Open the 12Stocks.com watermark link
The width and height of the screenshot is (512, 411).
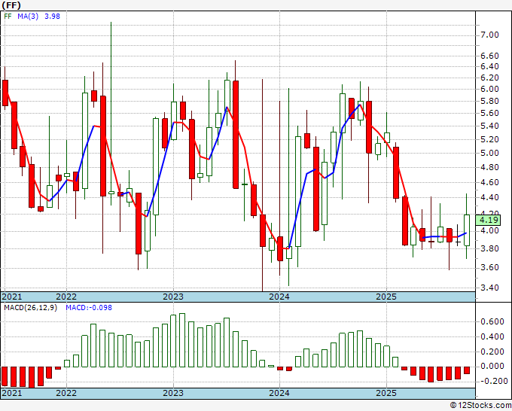(477, 405)
